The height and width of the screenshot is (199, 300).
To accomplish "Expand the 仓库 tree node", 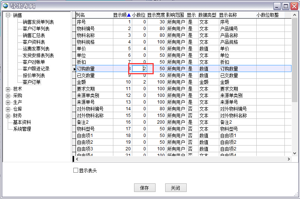I will [x=8, y=109].
